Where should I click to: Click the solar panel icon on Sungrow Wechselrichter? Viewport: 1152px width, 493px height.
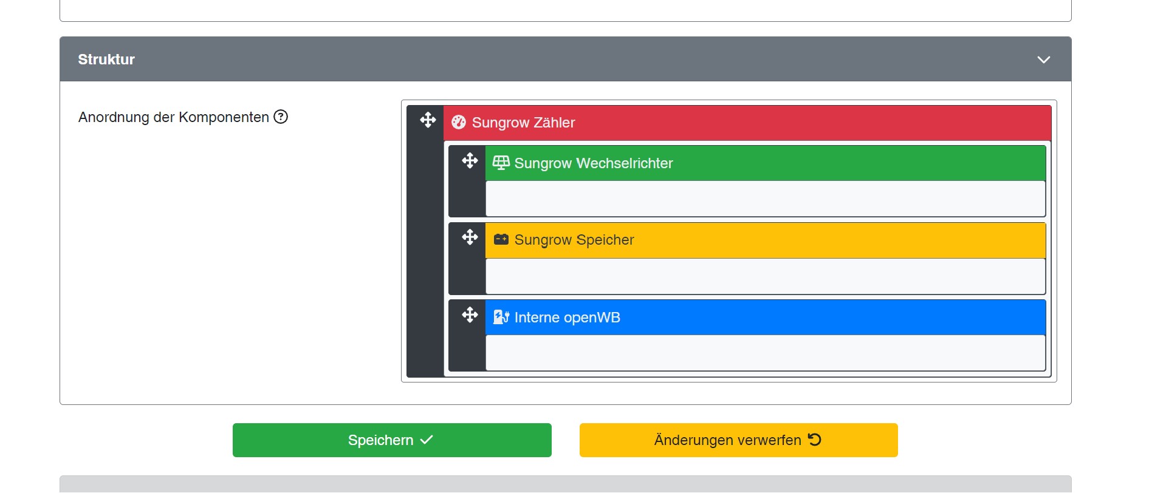coord(501,163)
